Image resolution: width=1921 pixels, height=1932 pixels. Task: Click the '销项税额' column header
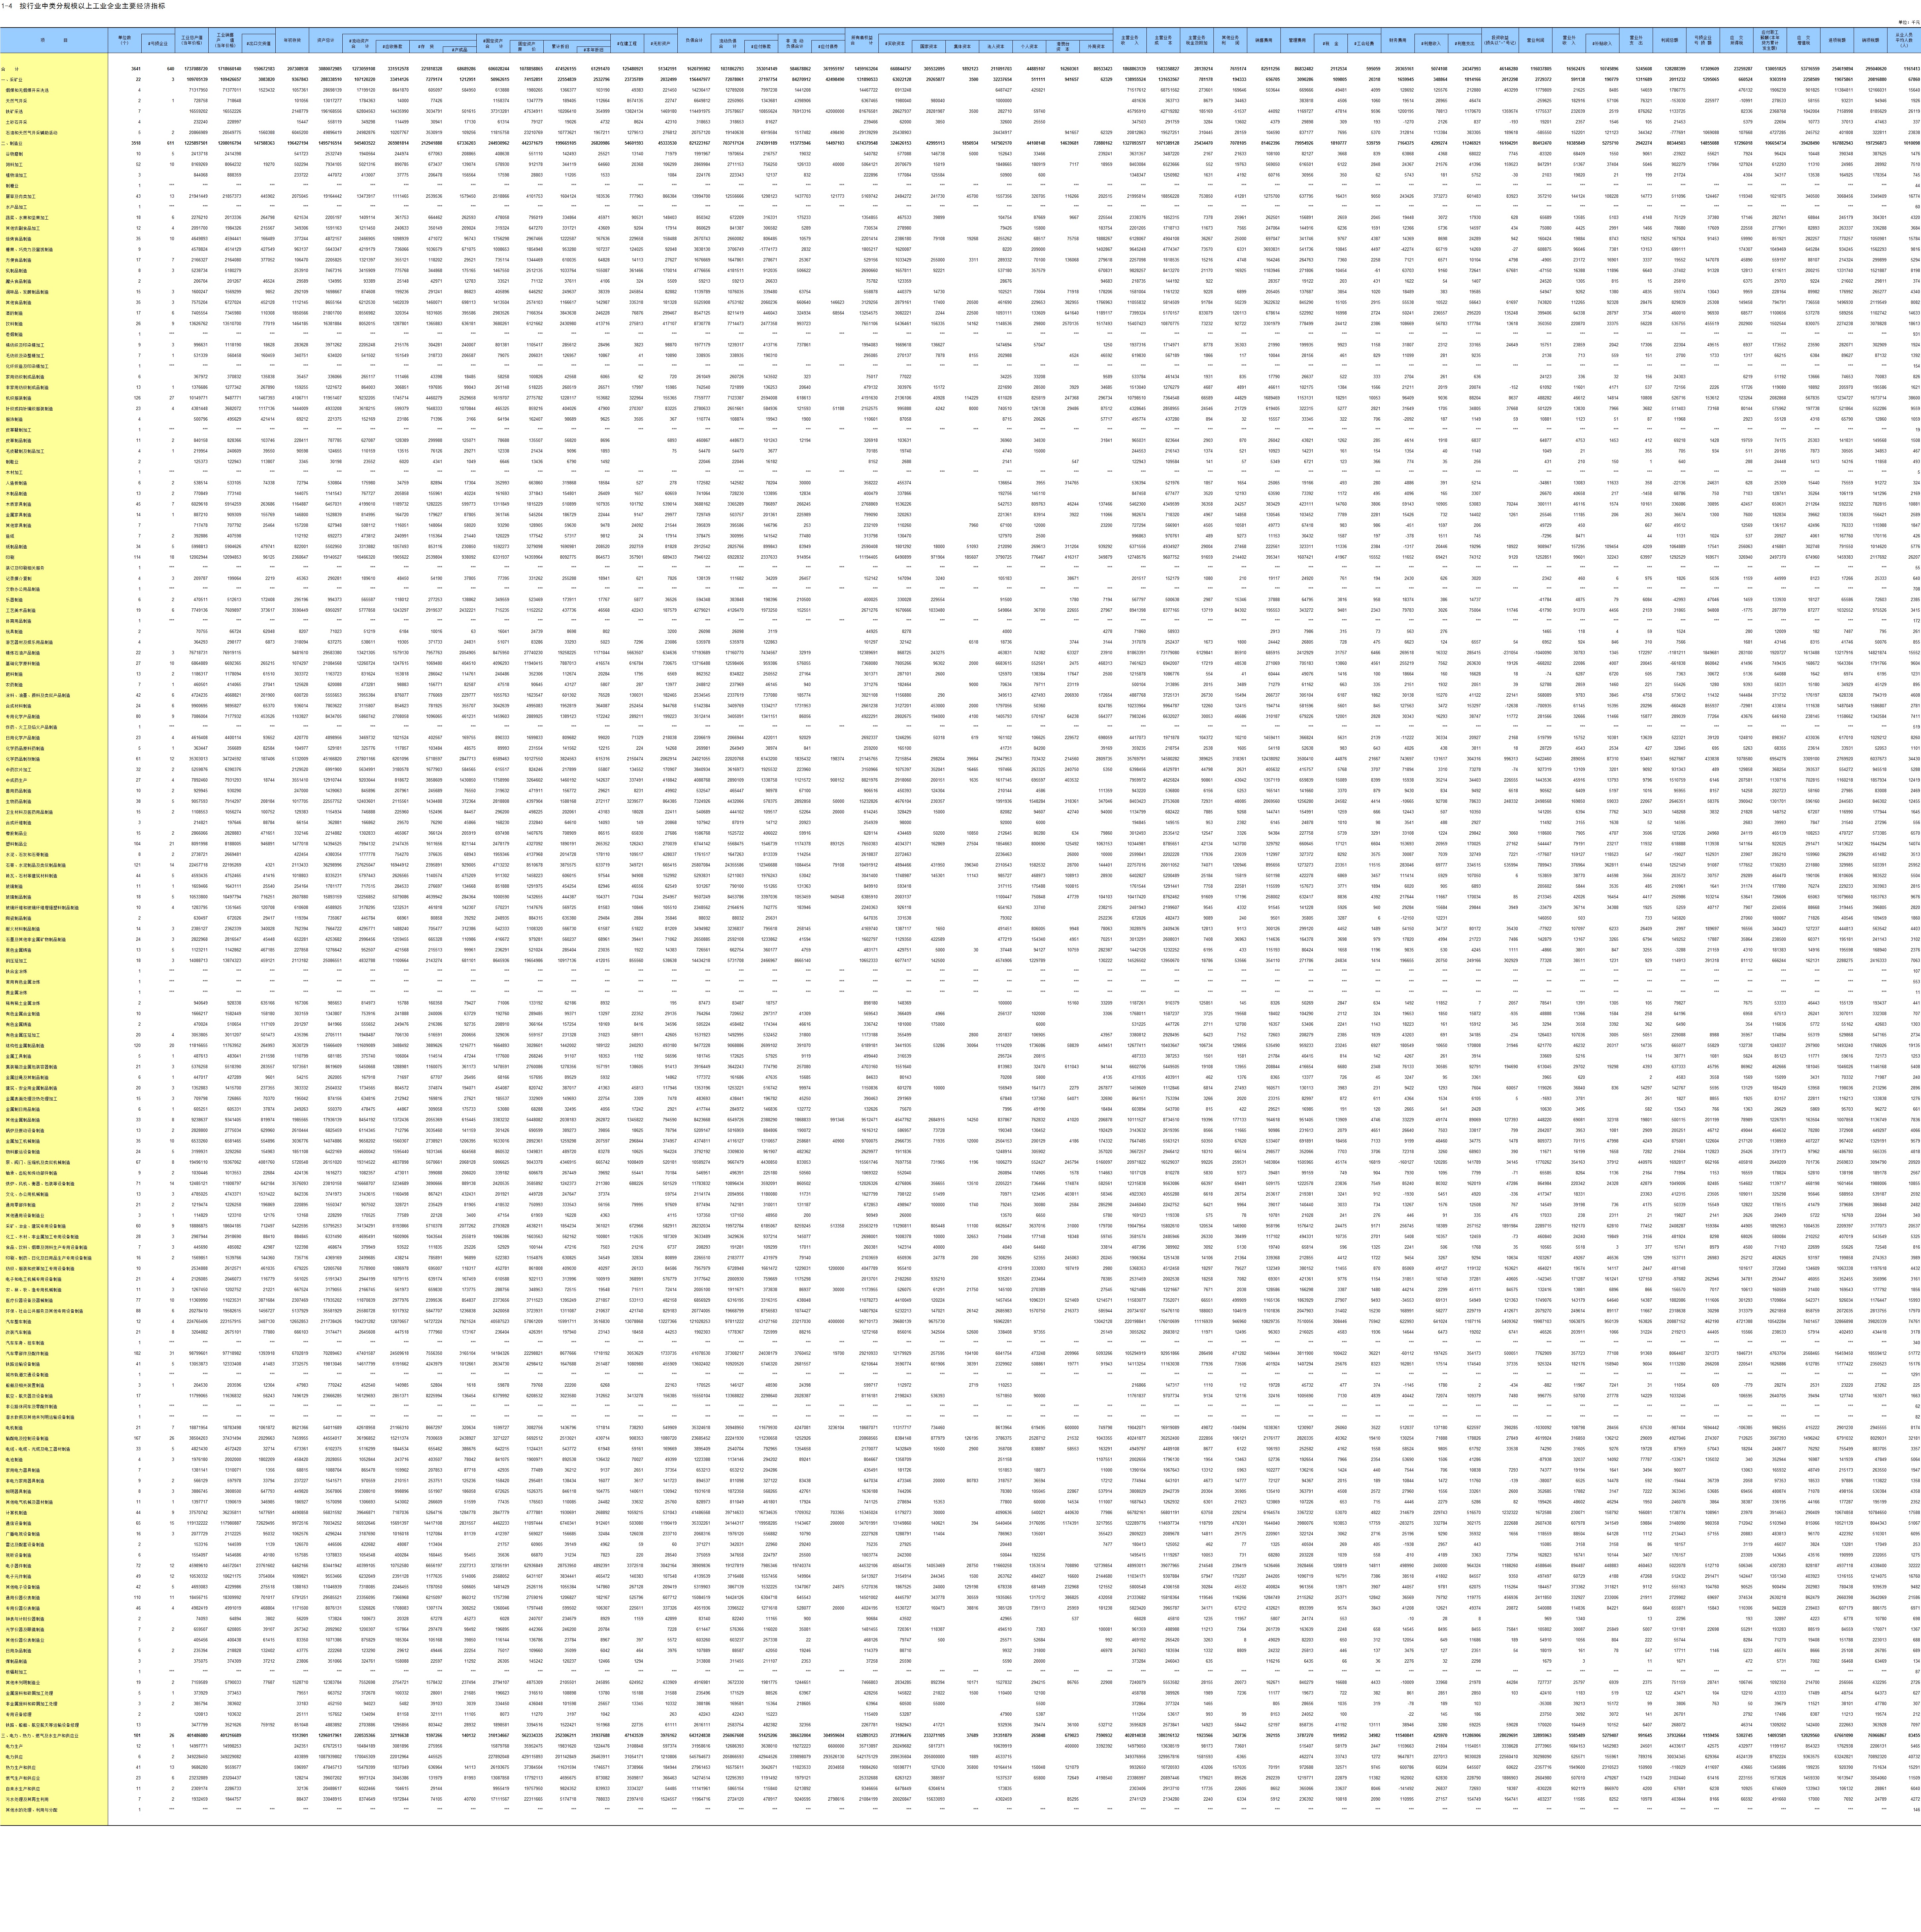(x=1871, y=40)
